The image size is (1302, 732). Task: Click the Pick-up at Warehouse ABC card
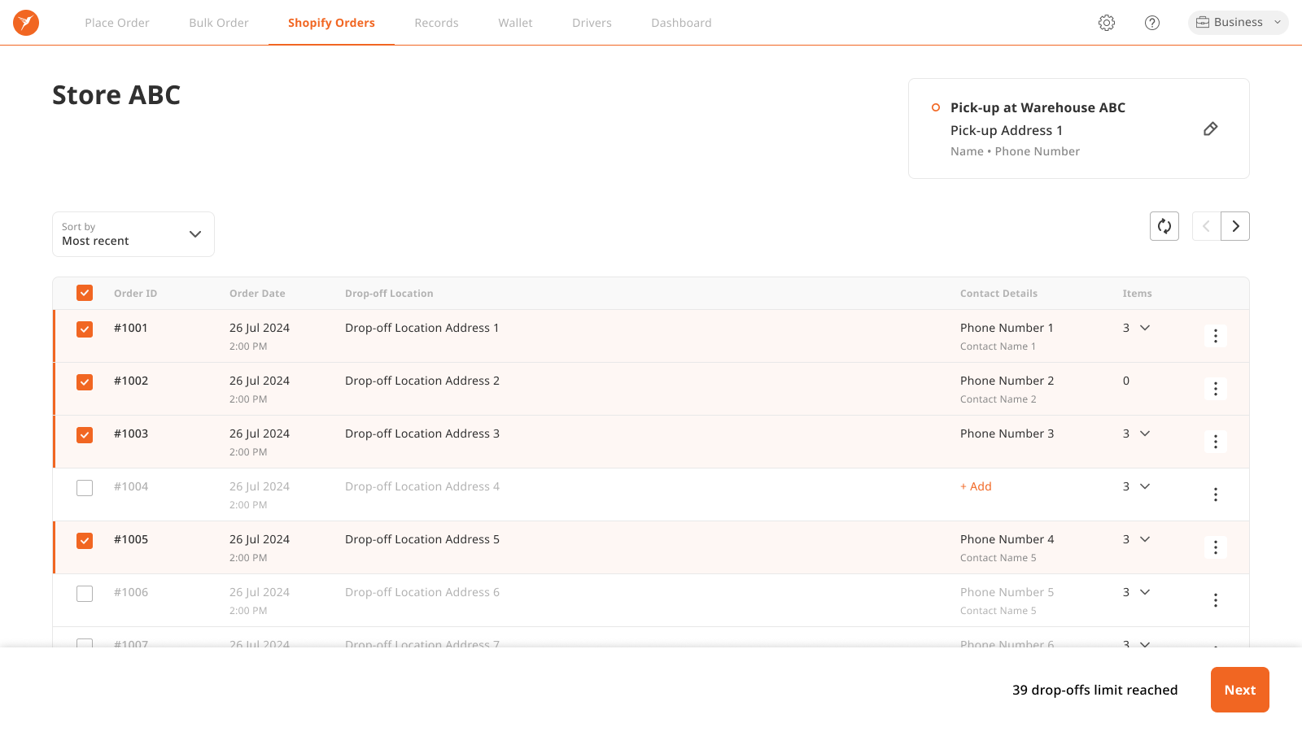click(1038, 107)
